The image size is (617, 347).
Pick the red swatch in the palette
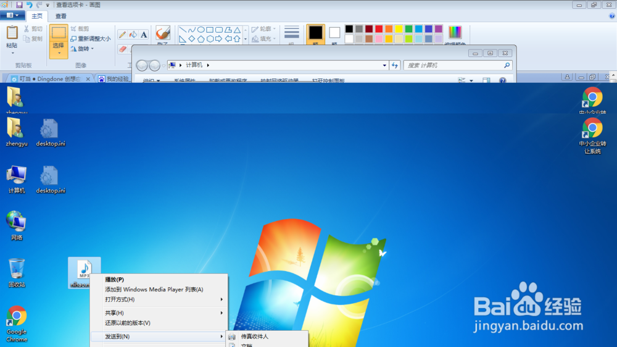[x=379, y=29]
